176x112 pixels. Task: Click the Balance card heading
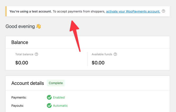point(20,42)
